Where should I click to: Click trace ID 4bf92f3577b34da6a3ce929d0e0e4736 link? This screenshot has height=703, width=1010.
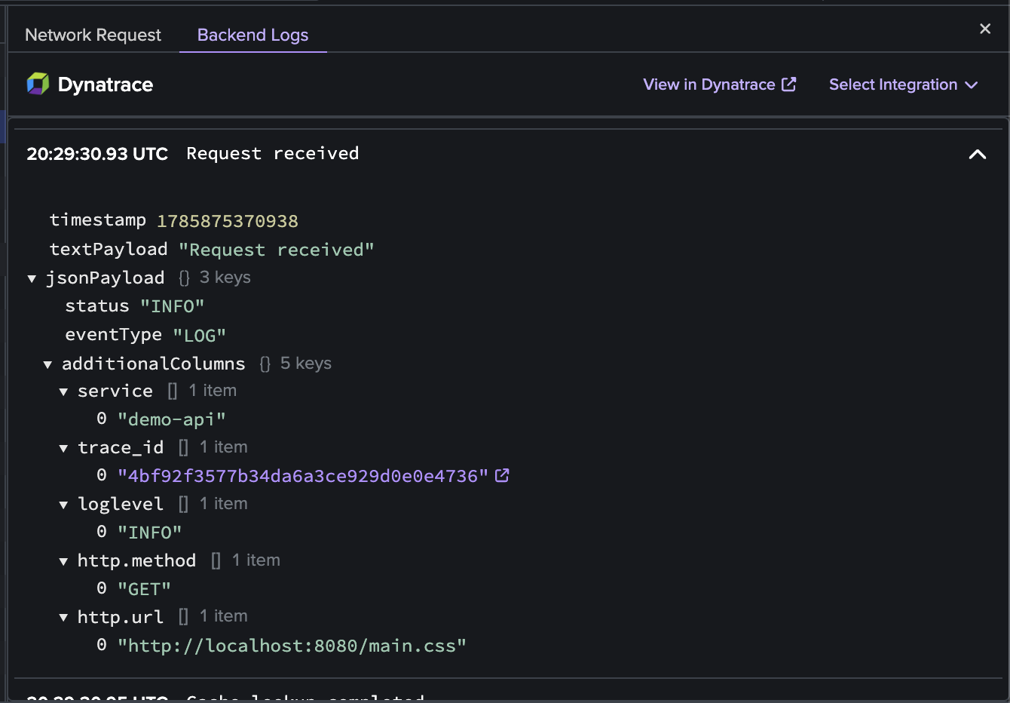click(303, 476)
